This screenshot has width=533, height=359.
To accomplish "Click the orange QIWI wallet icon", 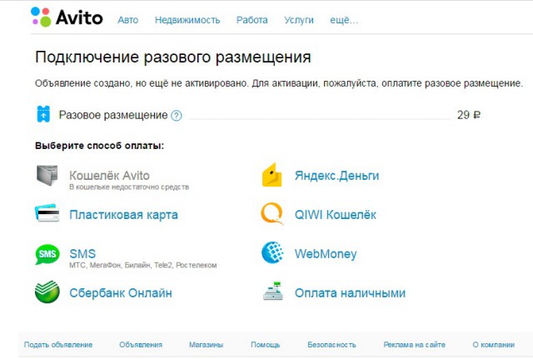I will [x=272, y=213].
